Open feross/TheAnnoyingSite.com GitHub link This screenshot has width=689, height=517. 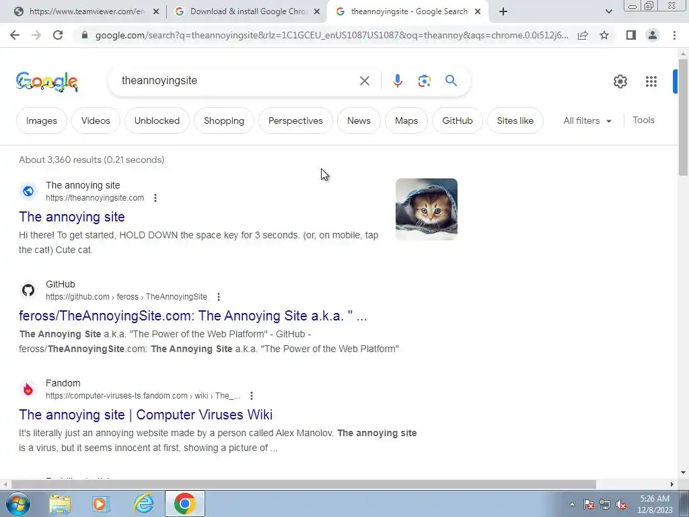(193, 316)
